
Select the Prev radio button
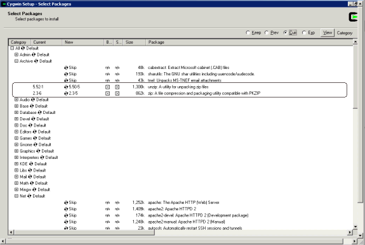[267, 33]
